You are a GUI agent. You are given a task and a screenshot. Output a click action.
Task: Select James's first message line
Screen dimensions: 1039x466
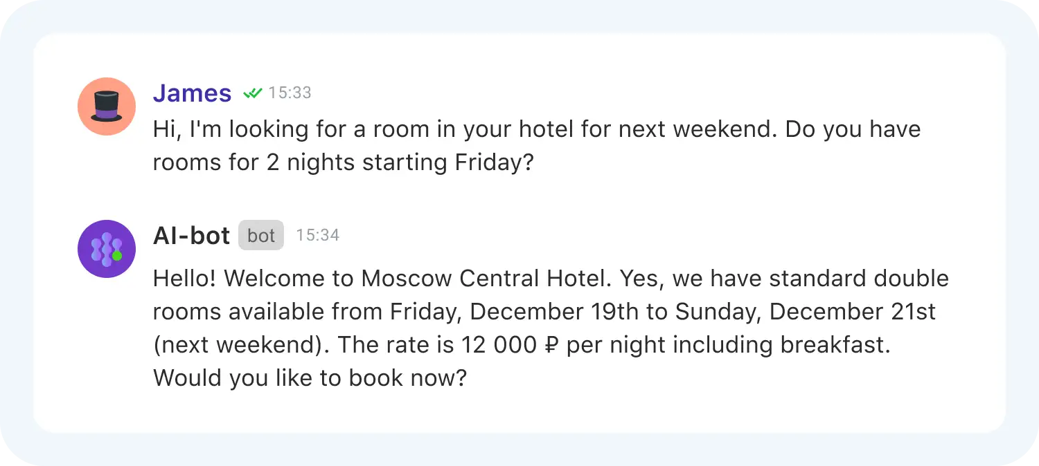pyautogui.click(x=536, y=129)
